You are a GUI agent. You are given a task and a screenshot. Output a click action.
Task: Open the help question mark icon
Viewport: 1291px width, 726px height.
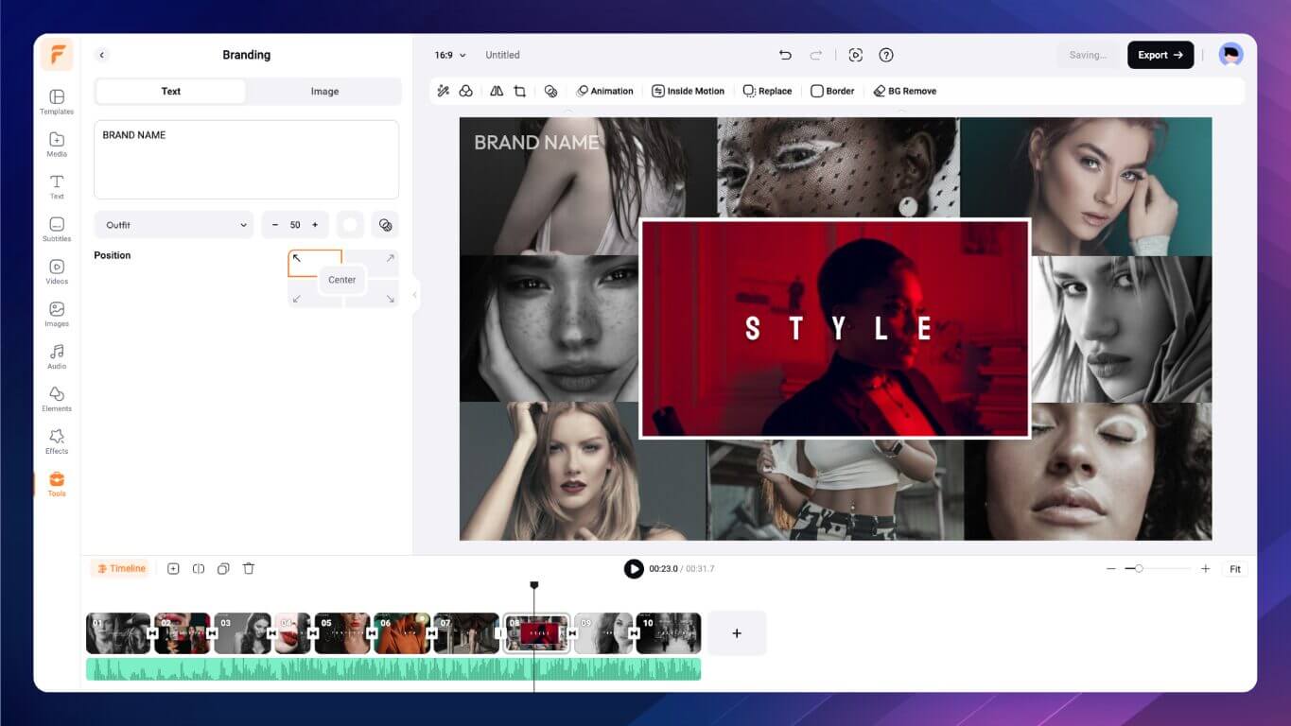pos(886,55)
